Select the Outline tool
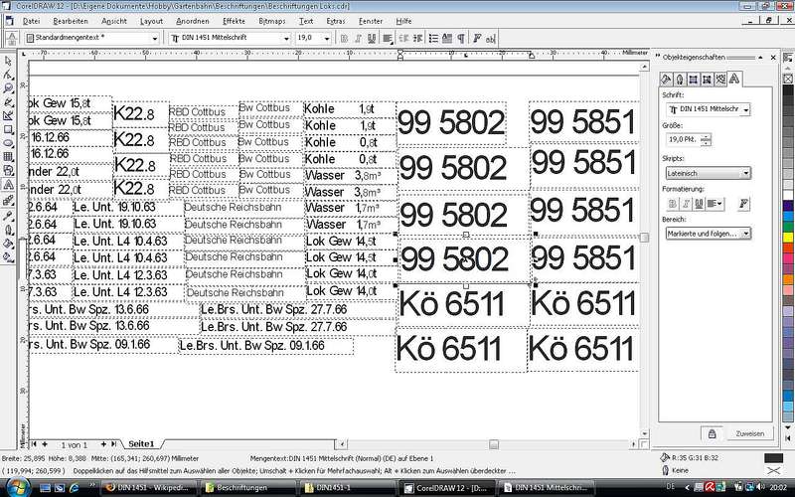This screenshot has height=497, width=795. tap(8, 230)
